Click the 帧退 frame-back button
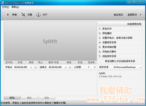The height and width of the screenshot is (106, 146). click(x=31, y=62)
